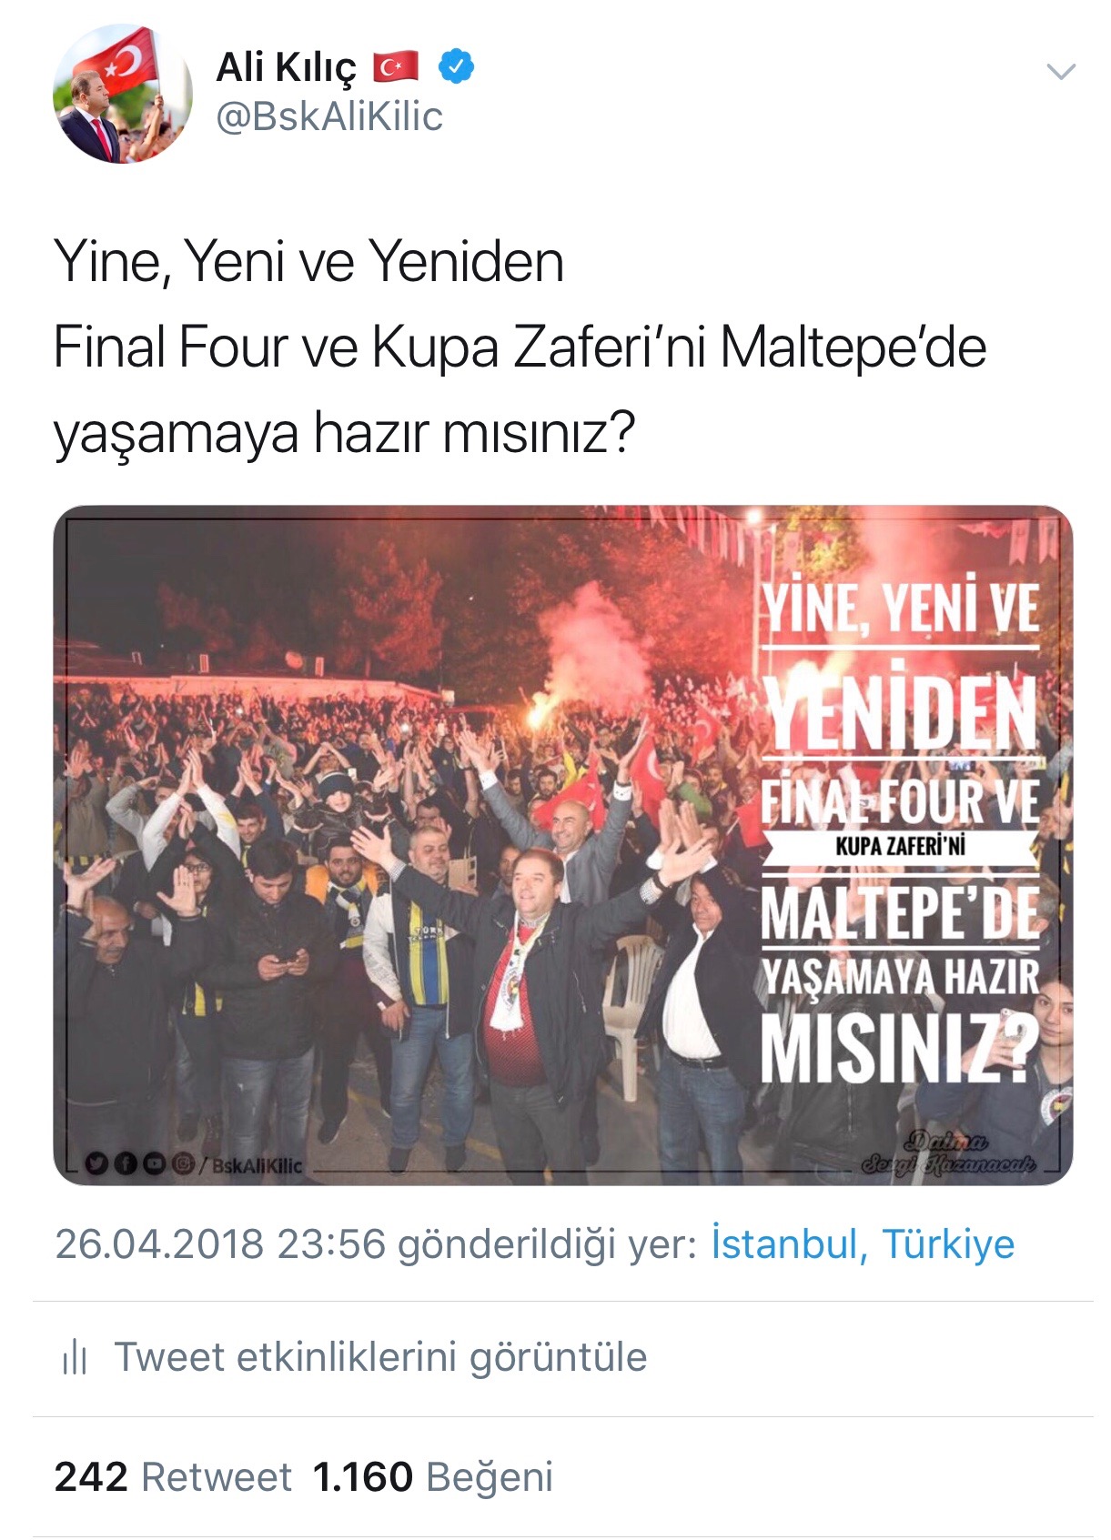The width and height of the screenshot is (1111, 1540).
Task: Click the KUPA ZAFERİ'Nİ banner in image
Action: (x=900, y=847)
